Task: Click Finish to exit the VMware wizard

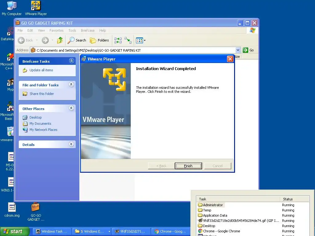Action: click(x=188, y=166)
